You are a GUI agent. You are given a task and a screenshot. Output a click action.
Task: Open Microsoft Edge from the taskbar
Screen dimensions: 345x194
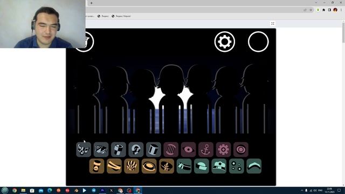(50, 190)
